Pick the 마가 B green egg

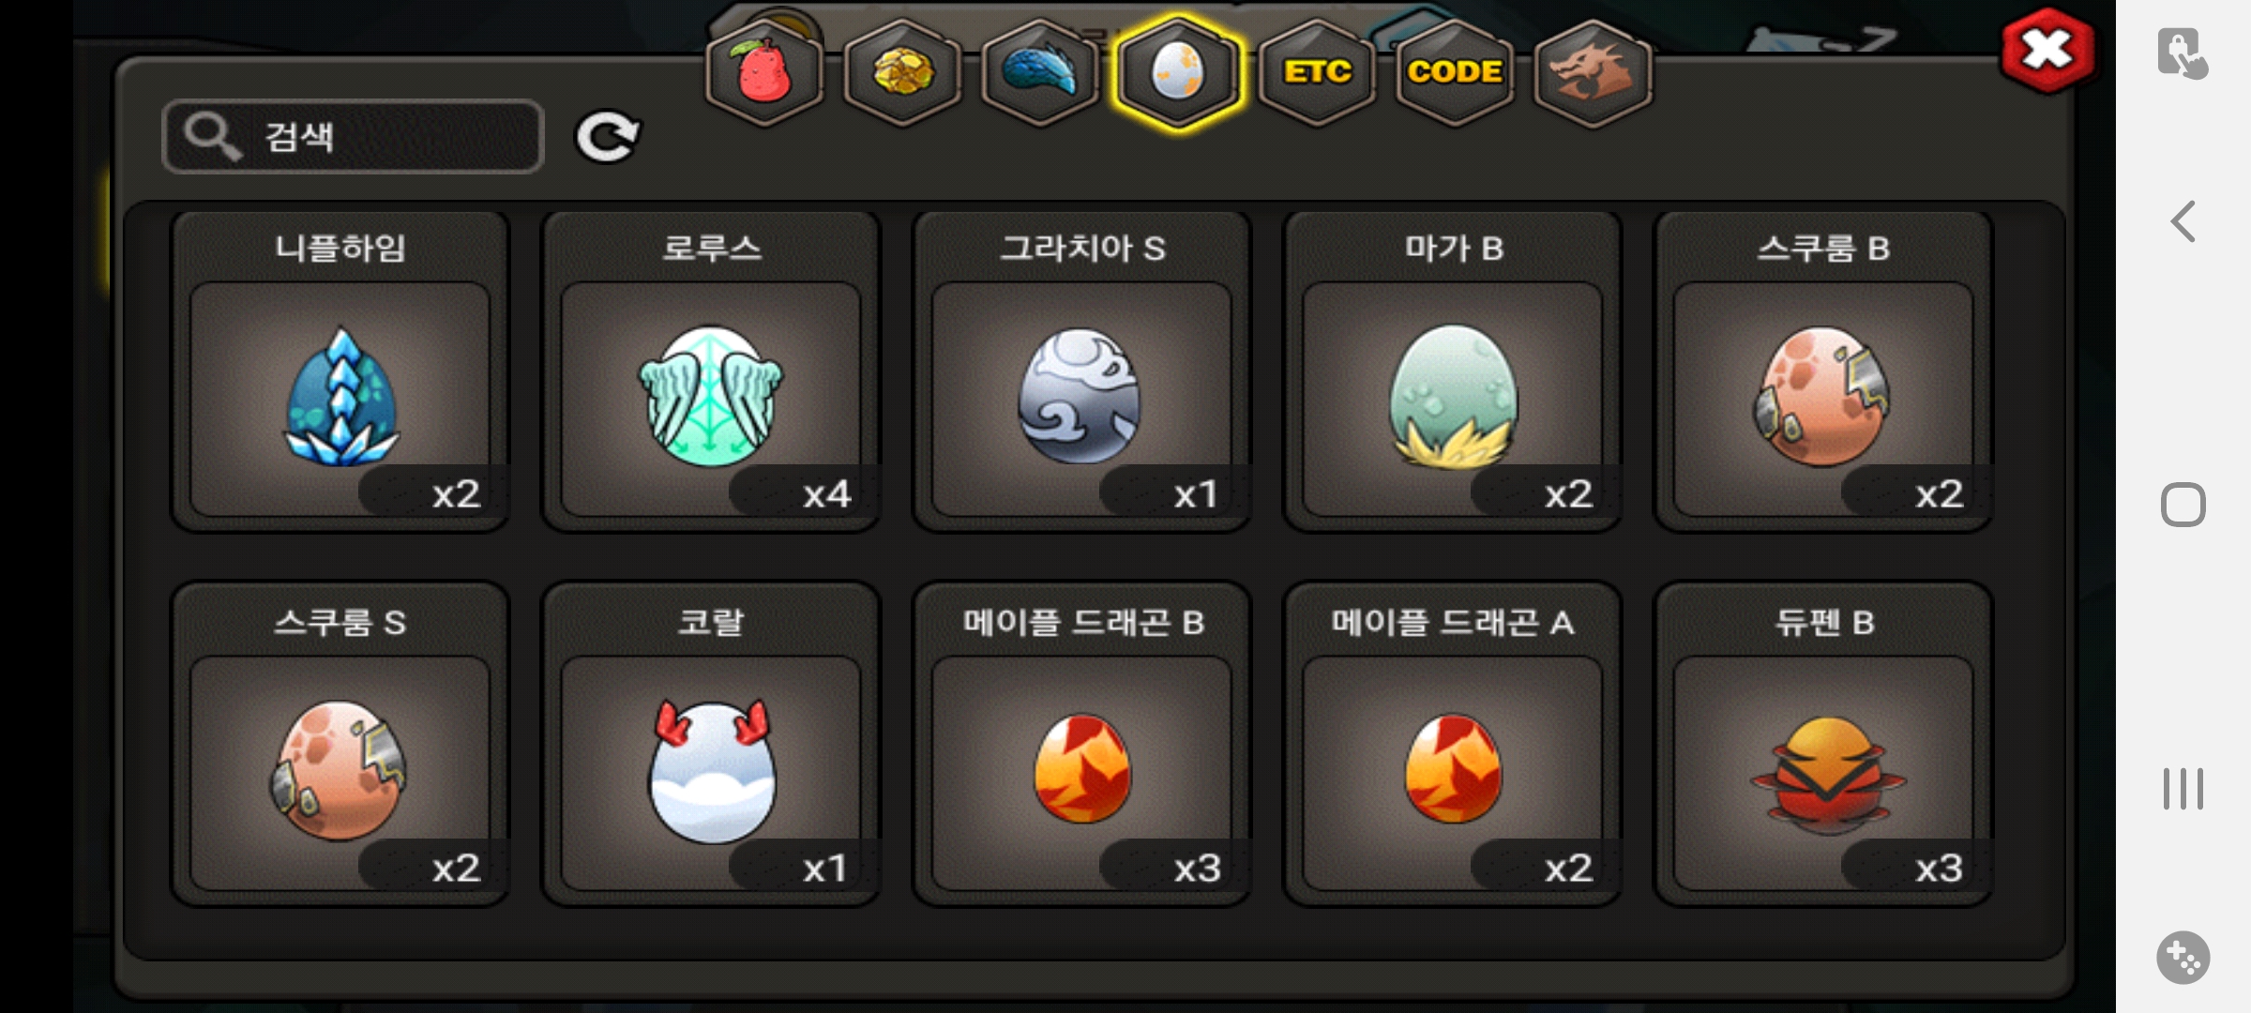[1453, 371]
